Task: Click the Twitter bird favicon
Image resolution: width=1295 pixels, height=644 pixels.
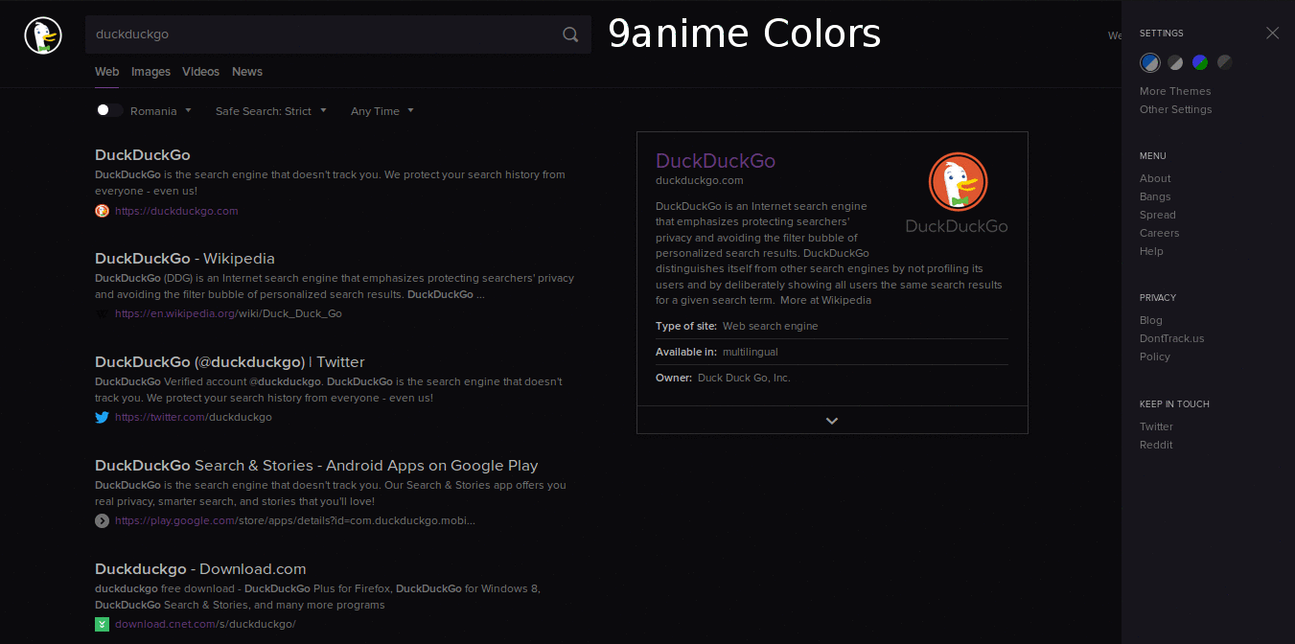Action: point(103,417)
